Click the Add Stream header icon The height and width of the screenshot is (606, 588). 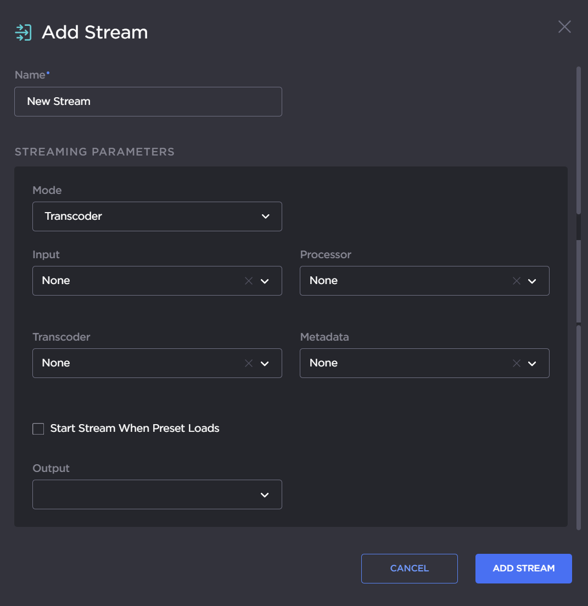point(23,32)
